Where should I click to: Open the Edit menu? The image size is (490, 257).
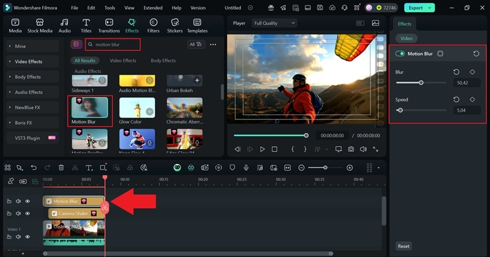point(91,8)
